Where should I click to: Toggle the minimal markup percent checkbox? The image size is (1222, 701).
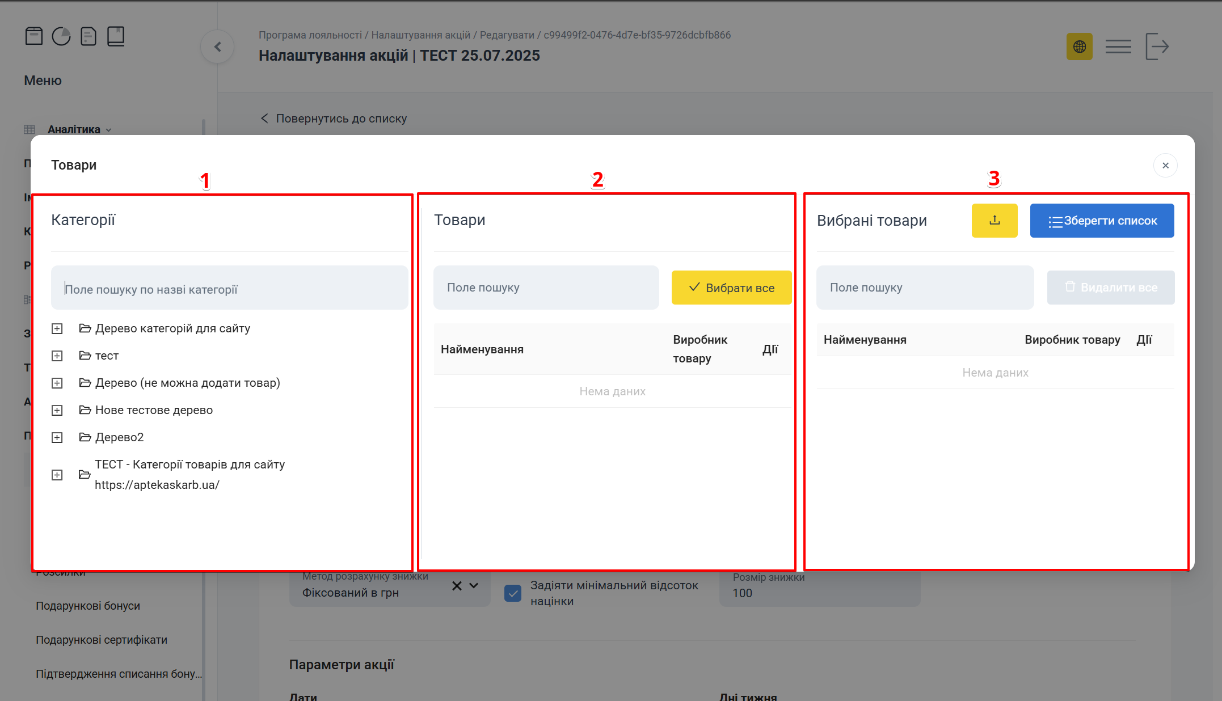(x=513, y=593)
